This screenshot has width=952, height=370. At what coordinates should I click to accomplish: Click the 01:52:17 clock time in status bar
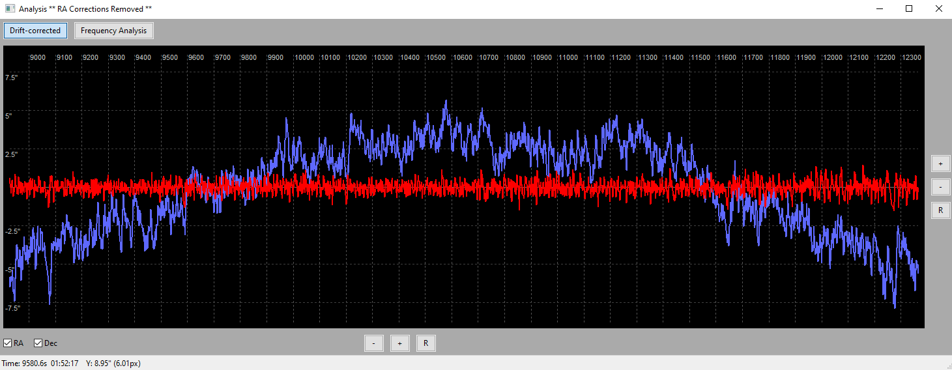click(65, 363)
